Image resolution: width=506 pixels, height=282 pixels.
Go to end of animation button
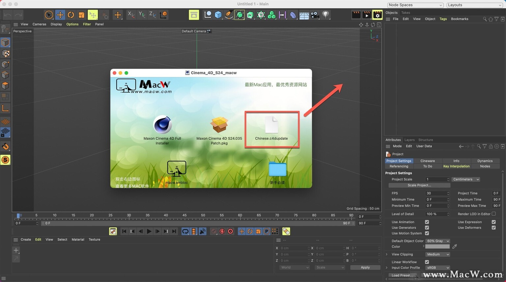[x=174, y=231]
